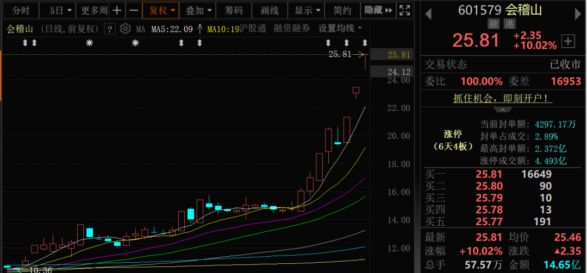Click the zoom in plus icon
This screenshot has width=587, height=273.
coord(117,10)
